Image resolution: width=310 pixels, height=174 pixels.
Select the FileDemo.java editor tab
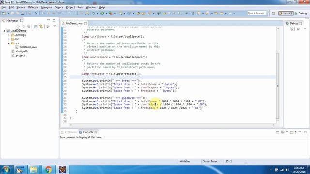click(74, 23)
